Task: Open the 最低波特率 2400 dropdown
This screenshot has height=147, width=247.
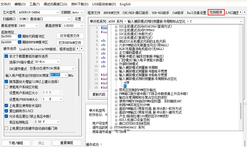Action: 29,26
